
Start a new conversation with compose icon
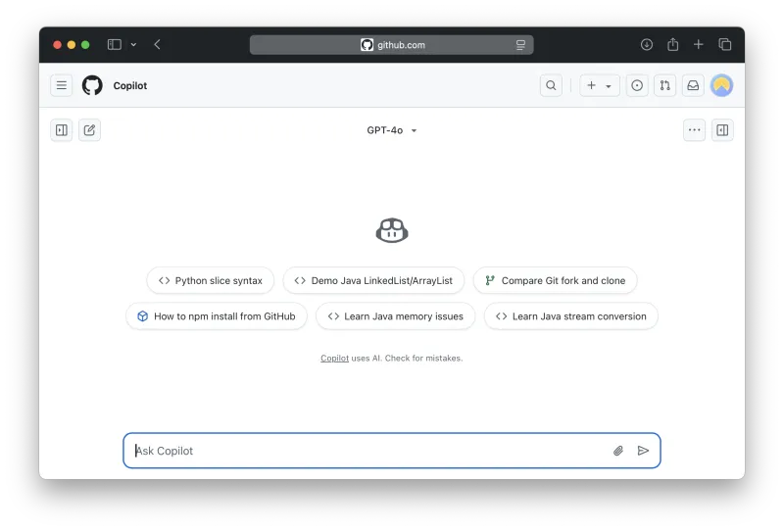tap(89, 130)
